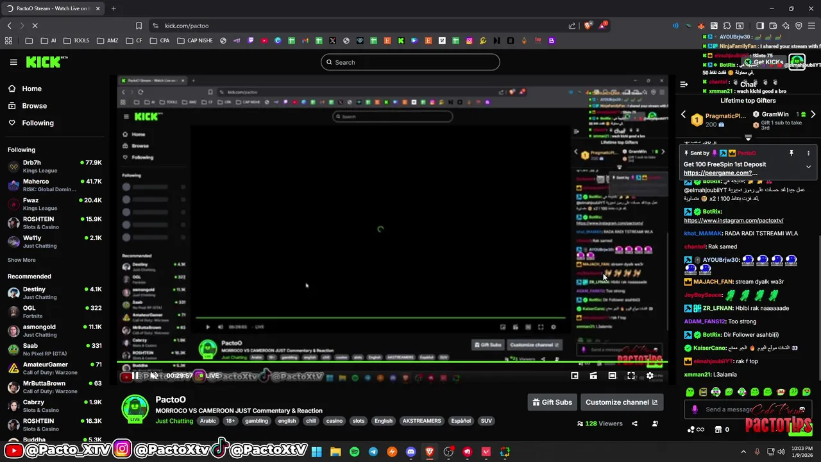Viewport: 821px width, 462px height.
Task: Collapse the chat panel arrow icon
Action: 684,84
